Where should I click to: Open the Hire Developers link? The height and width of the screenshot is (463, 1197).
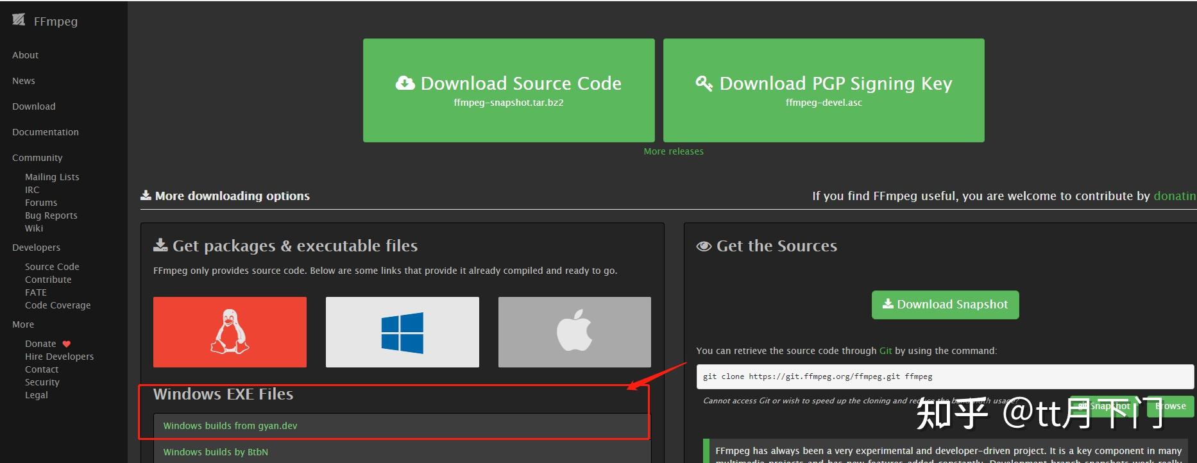[x=59, y=357]
